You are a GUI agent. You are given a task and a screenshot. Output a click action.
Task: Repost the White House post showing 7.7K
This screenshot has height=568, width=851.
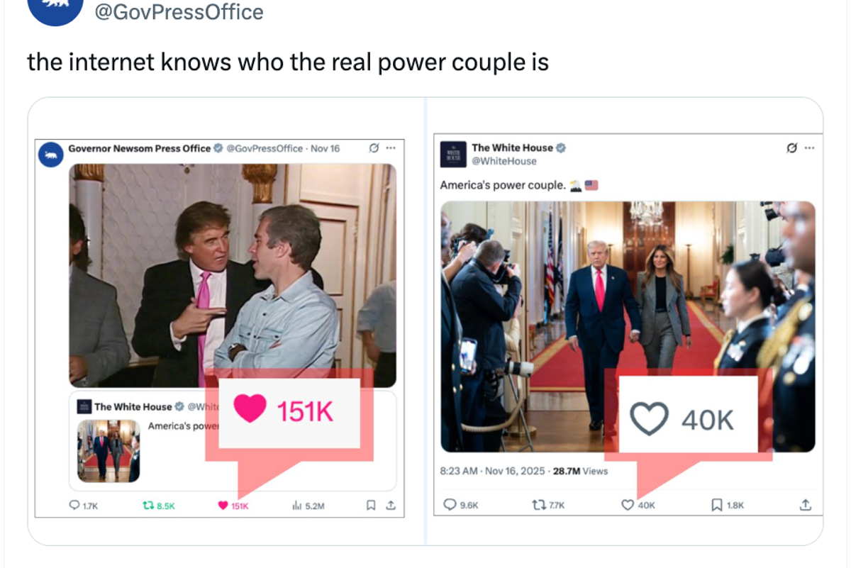(x=538, y=505)
